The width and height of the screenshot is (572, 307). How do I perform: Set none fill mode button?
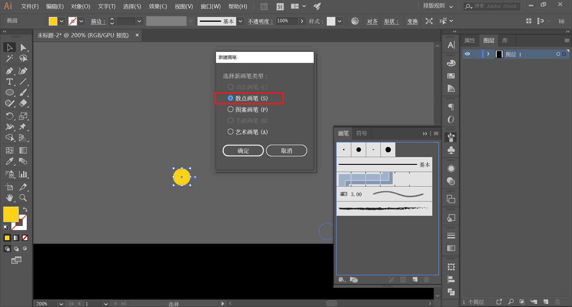pyautogui.click(x=25, y=238)
